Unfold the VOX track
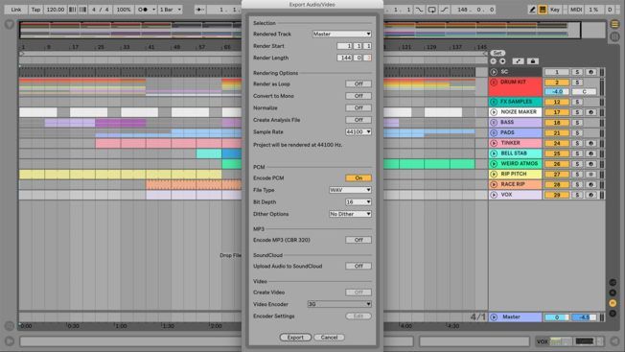 (494, 195)
